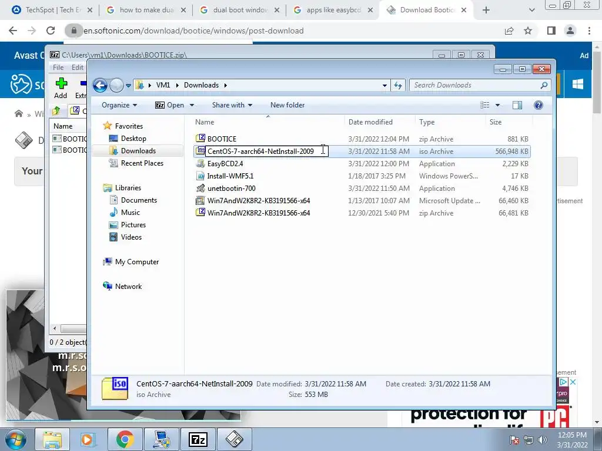Click the Downloads breadcrumb in address bar
This screenshot has height=451, width=602.
[201, 85]
